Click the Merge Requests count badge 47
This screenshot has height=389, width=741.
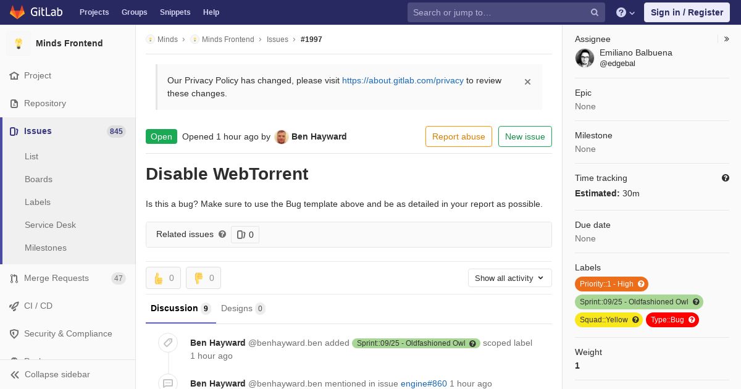pos(119,278)
